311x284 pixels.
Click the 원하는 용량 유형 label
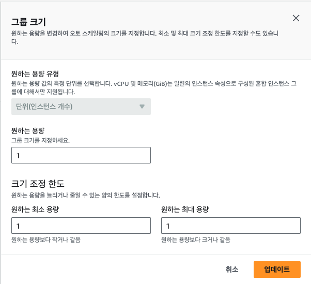[35, 74]
